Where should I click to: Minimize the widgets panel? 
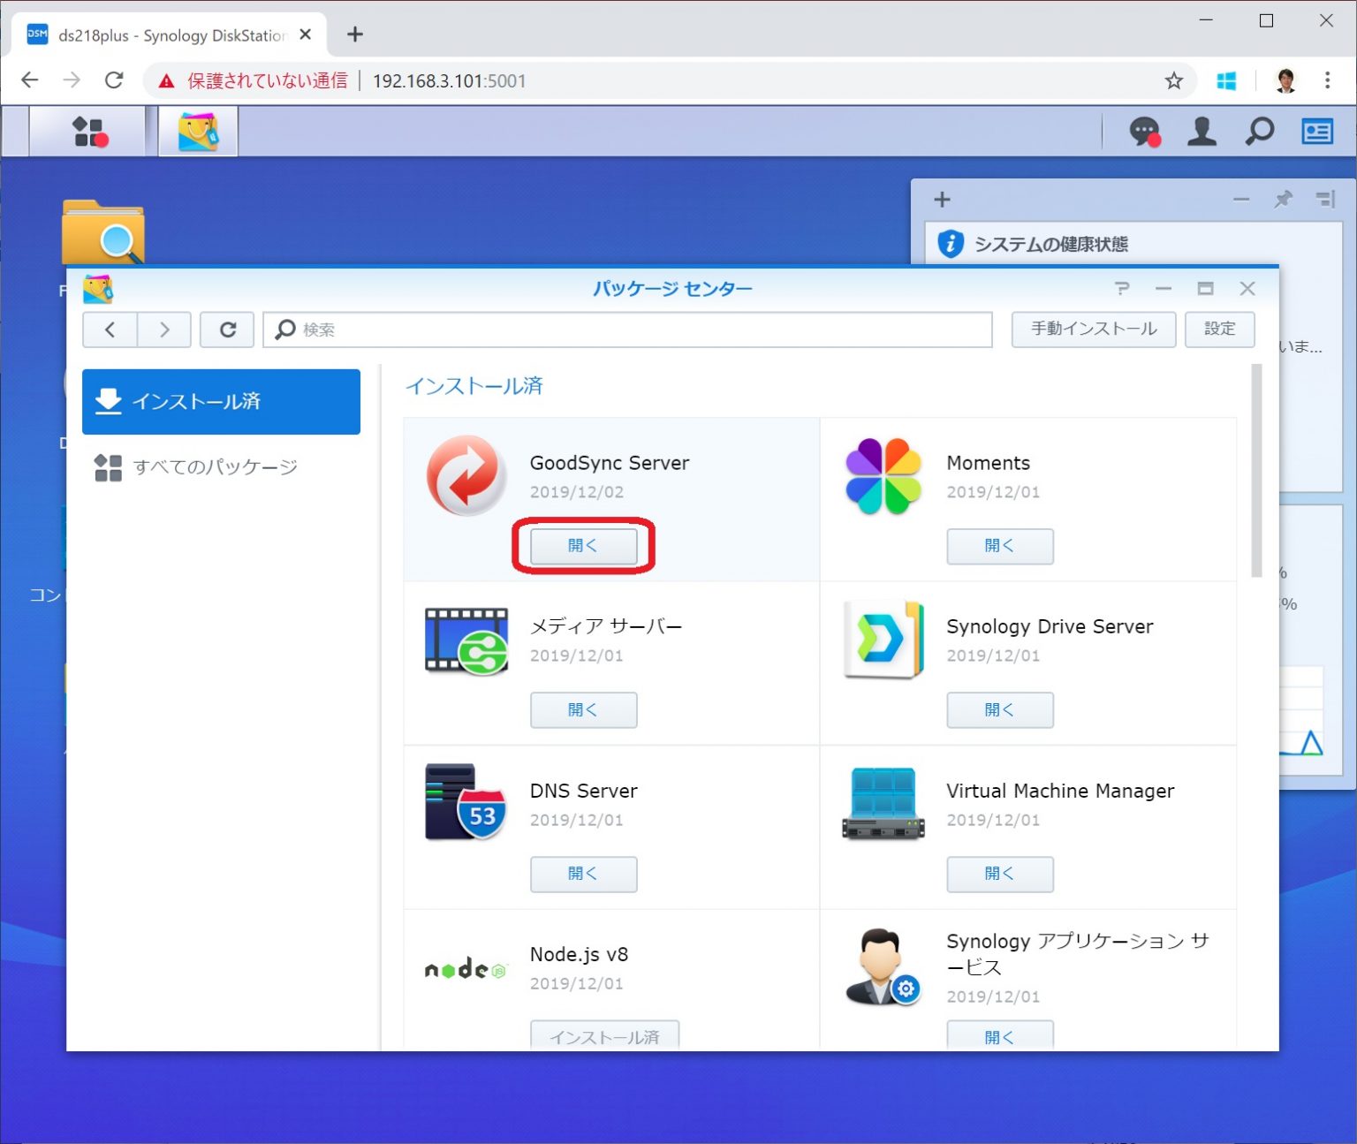click(x=1241, y=200)
